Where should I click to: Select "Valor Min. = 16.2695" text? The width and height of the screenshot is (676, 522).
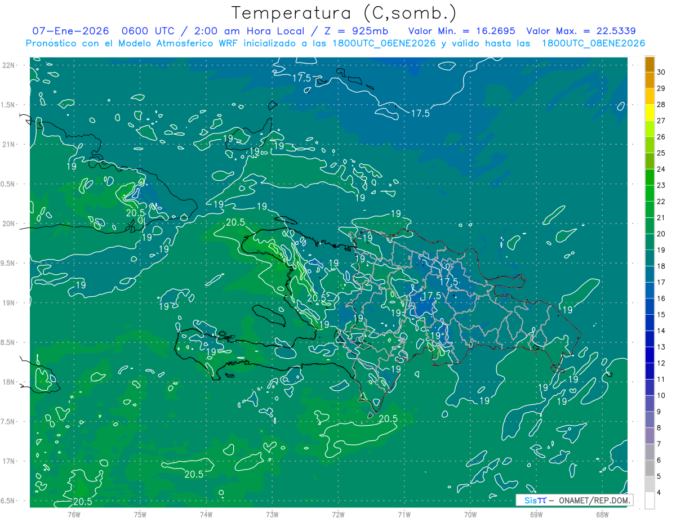[x=461, y=31]
